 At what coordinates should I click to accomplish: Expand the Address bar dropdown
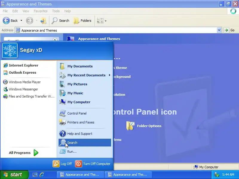point(219,30)
